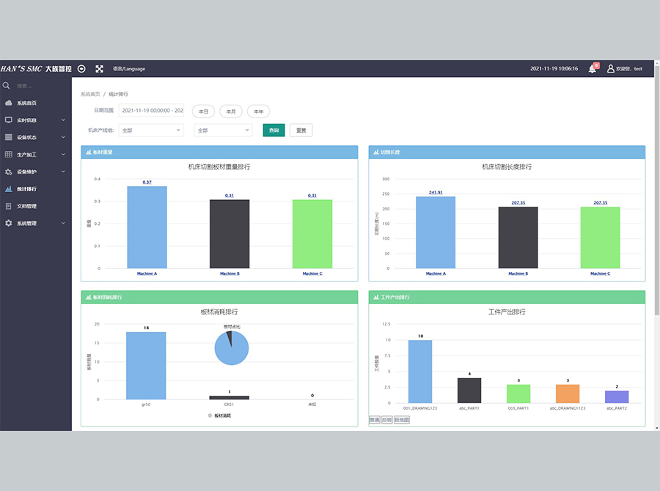Expand the 系统管理 sidebar submenu
Image resolution: width=660 pixels, height=491 pixels.
(35, 224)
